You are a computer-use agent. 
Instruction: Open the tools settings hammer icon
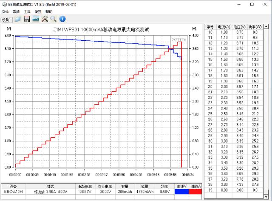(45, 19)
